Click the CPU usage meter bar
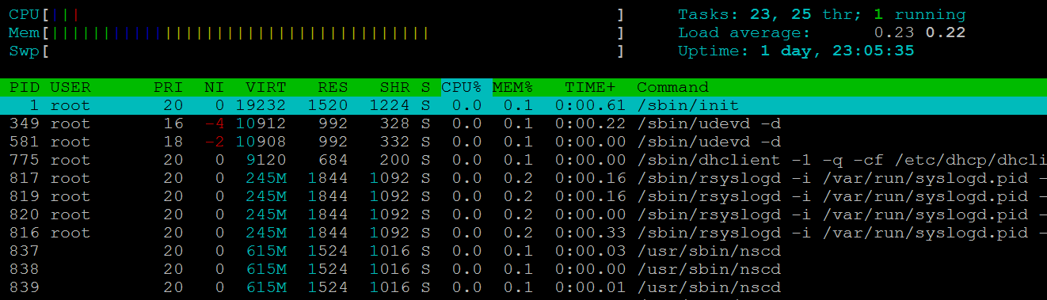 click(317, 14)
